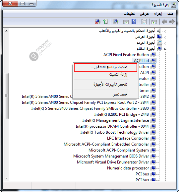The image size is (179, 192).
Task: Click the Forward arrow toolbar icon
Action: pyautogui.click(x=172, y=22)
